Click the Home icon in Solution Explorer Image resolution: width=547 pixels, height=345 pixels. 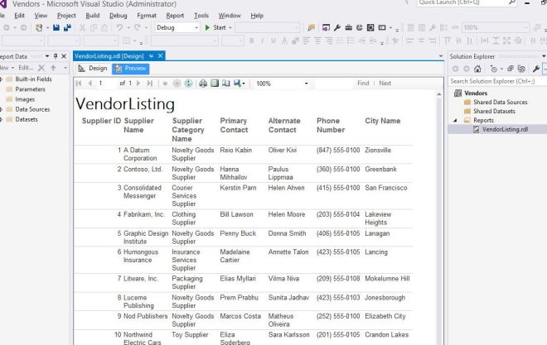coord(479,68)
